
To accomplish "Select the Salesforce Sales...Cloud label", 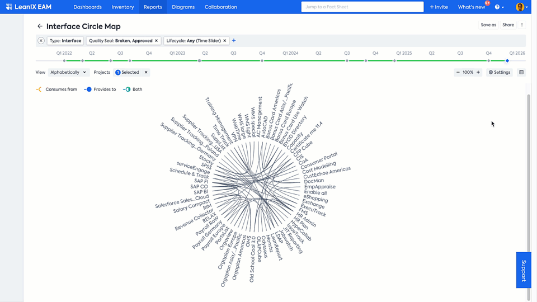I will pyautogui.click(x=182, y=201).
